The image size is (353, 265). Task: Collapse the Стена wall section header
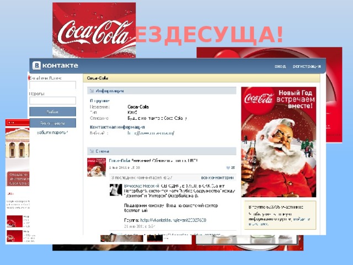[162, 151]
